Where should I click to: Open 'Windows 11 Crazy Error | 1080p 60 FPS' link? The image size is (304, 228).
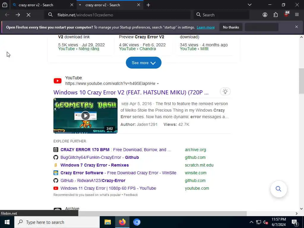click(108, 188)
